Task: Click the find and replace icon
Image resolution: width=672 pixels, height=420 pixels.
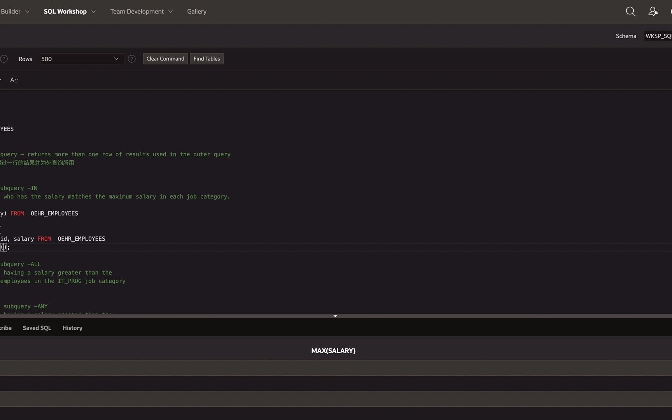Action: [14, 80]
